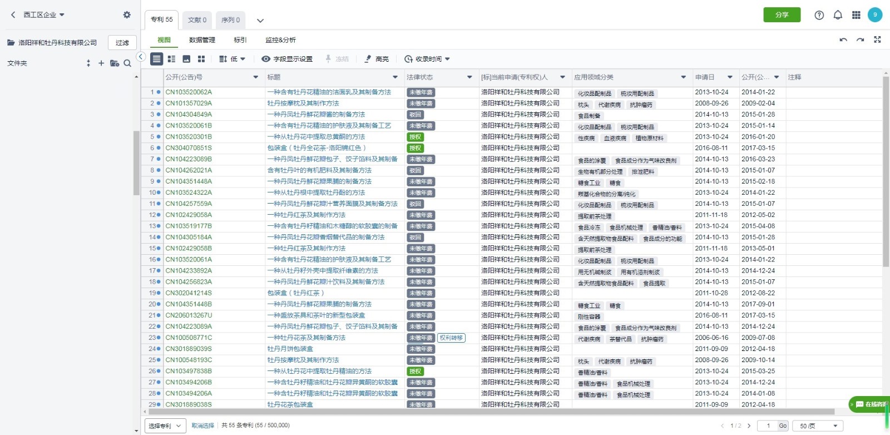Viewport: 890px width, 435px height.
Task: Toggle row 12 dot marker
Action: tap(159, 215)
